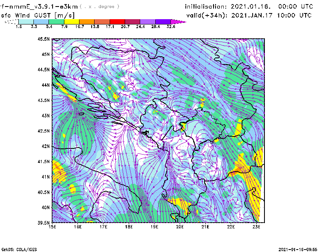This screenshot has height=252, width=326.
Task: Click the '17.1' legend value
Action: [x=110, y=27]
